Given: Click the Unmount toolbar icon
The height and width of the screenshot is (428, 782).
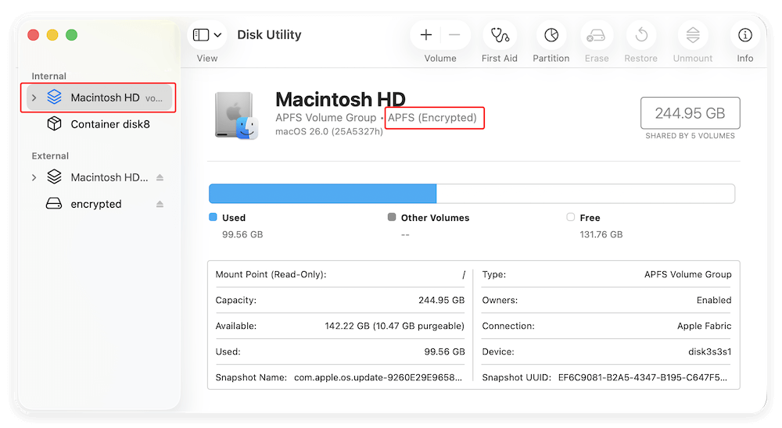Looking at the screenshot, I should (693, 35).
